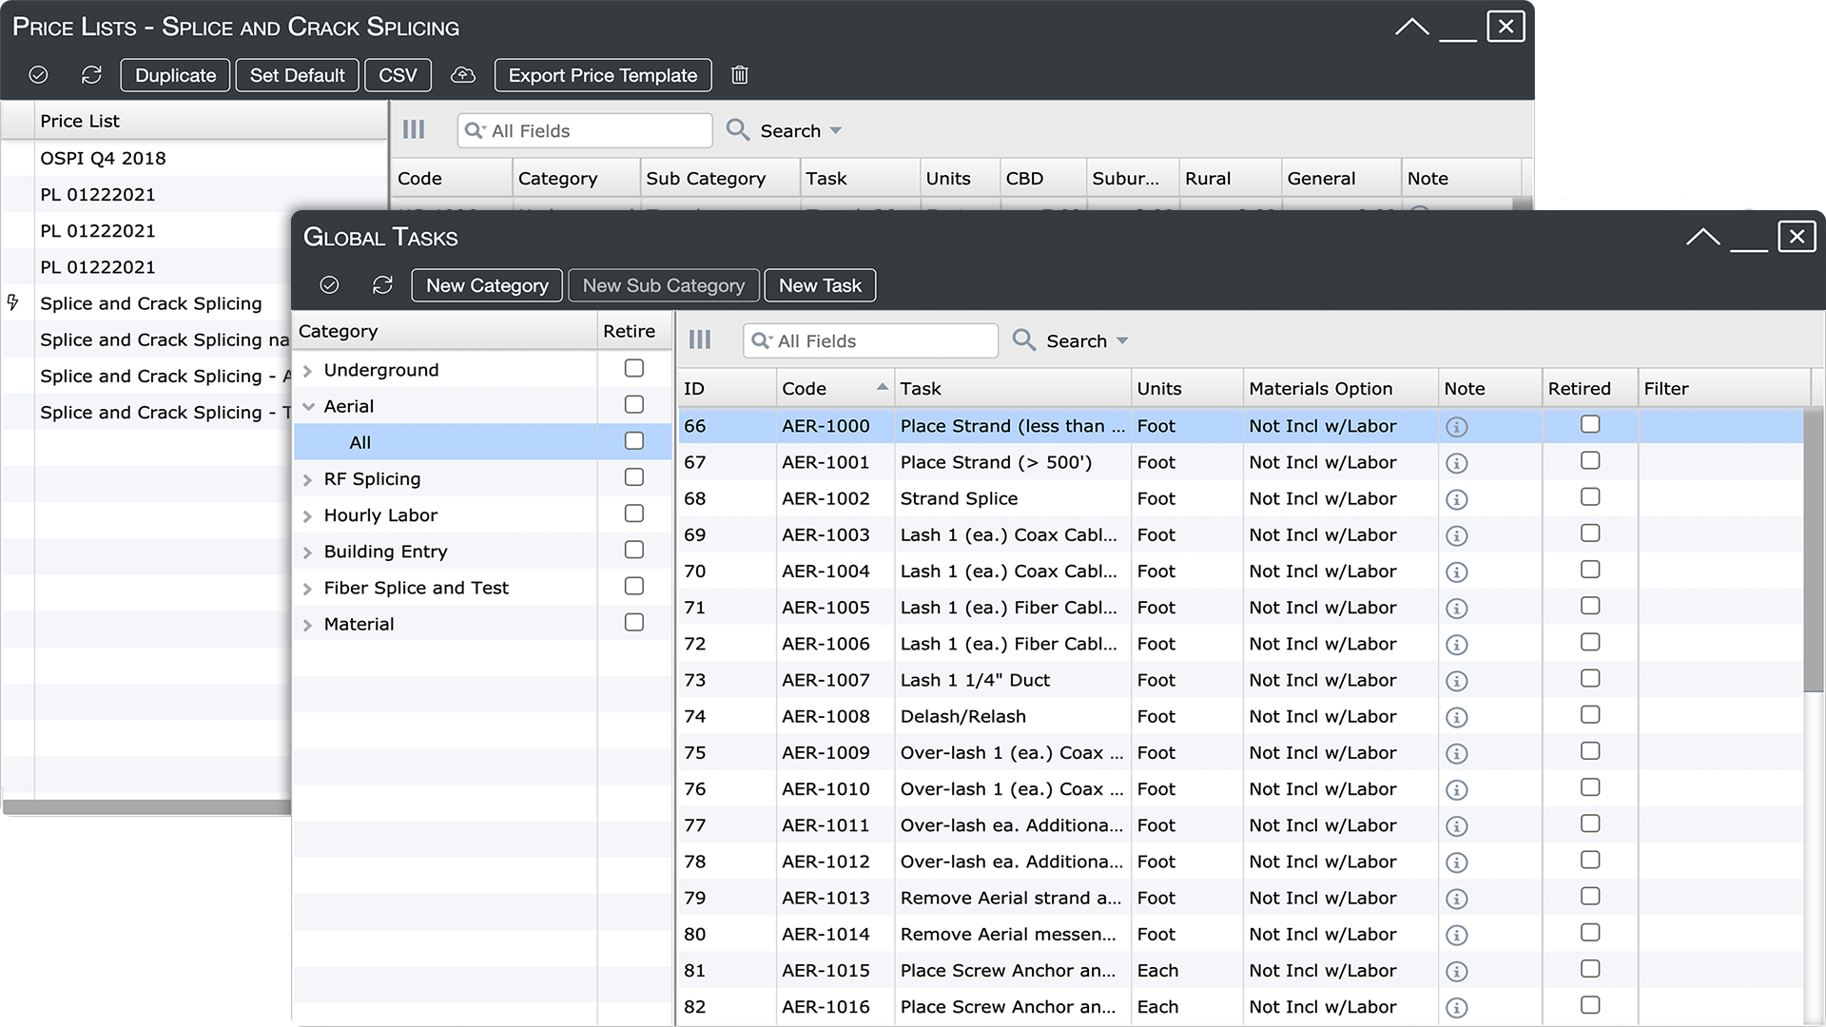Click the New Category button
Viewport: 1826px width, 1027px height.
(x=487, y=285)
